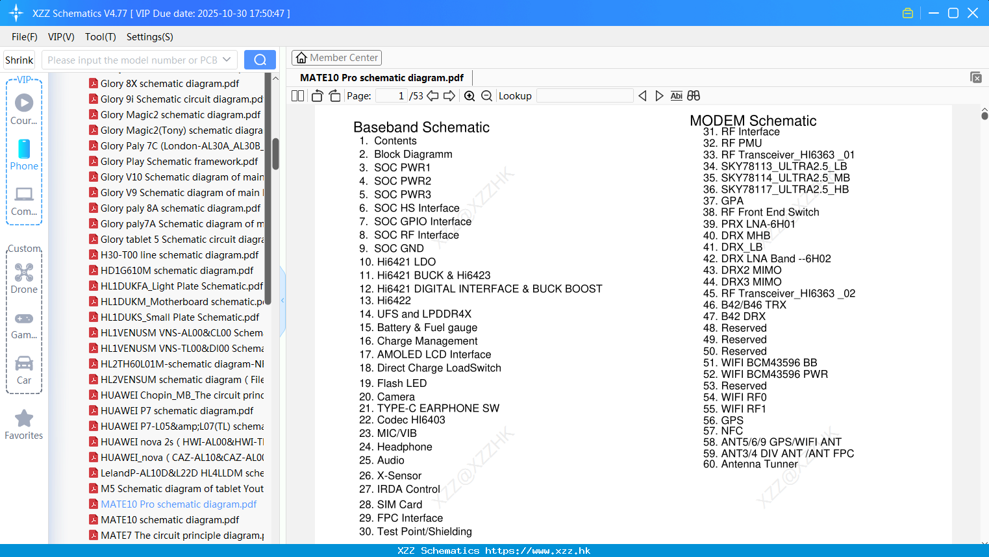Click the Lookup text field
Screen dimensions: 989x557
click(584, 96)
